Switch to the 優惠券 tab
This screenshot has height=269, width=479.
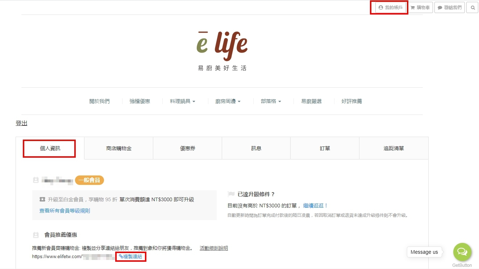point(188,148)
